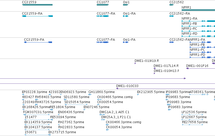Select the 150671 EST label
Image resolution: width=215 pixels, height=136 pixels.
click(31, 132)
